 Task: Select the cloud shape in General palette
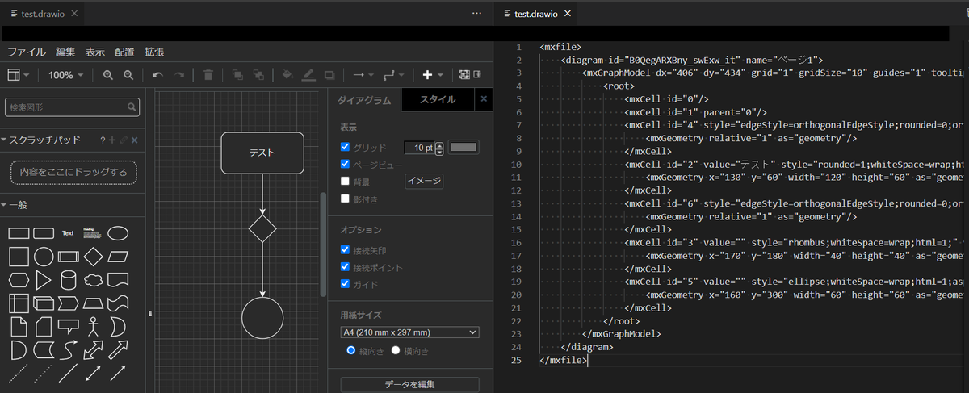pyautogui.click(x=94, y=280)
